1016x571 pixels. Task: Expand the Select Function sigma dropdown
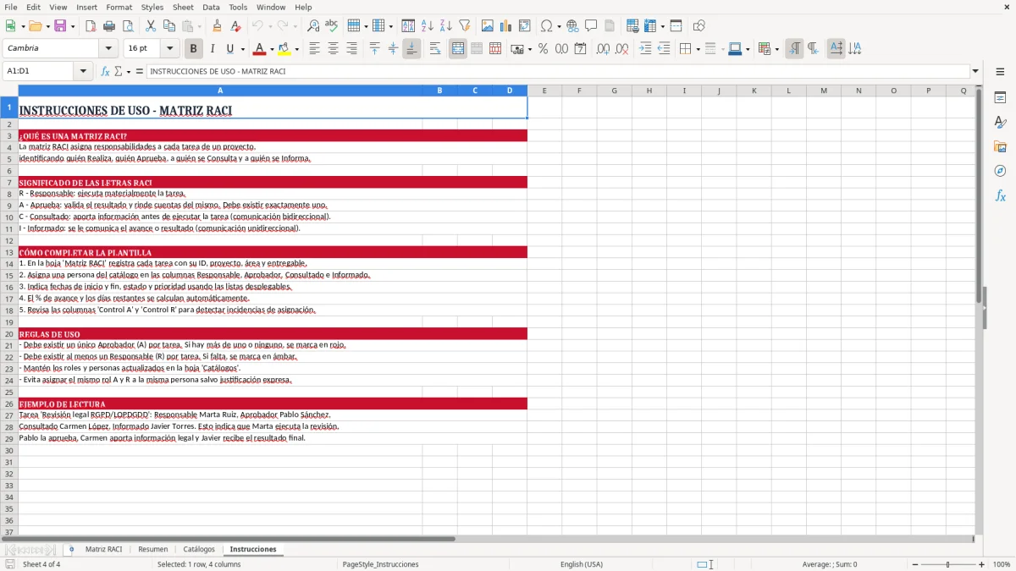(x=129, y=72)
